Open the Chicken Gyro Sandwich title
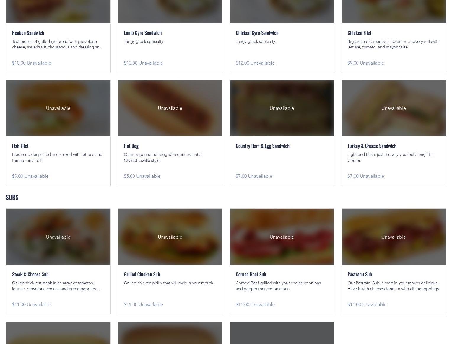452x344 pixels. coord(257,33)
